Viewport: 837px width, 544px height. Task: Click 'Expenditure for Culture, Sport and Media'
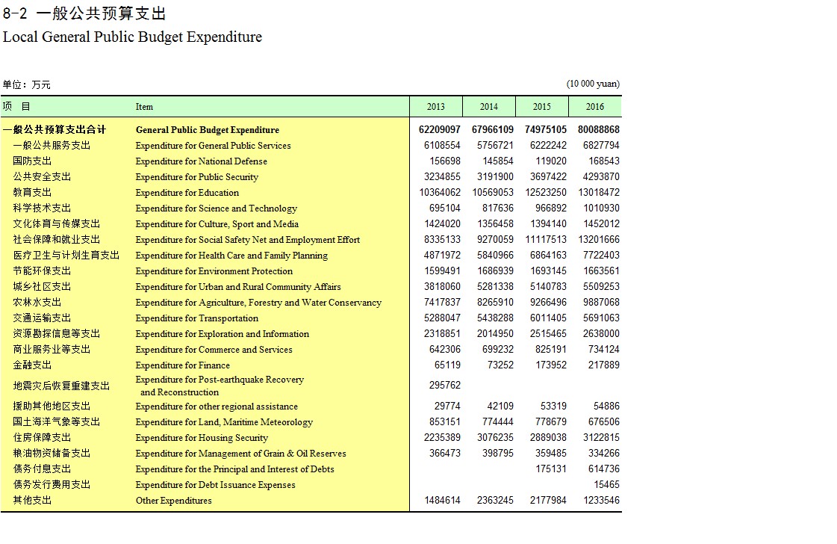tap(217, 224)
